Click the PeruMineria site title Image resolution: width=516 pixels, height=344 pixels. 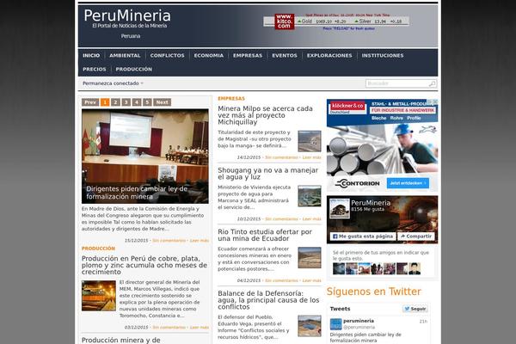127,15
